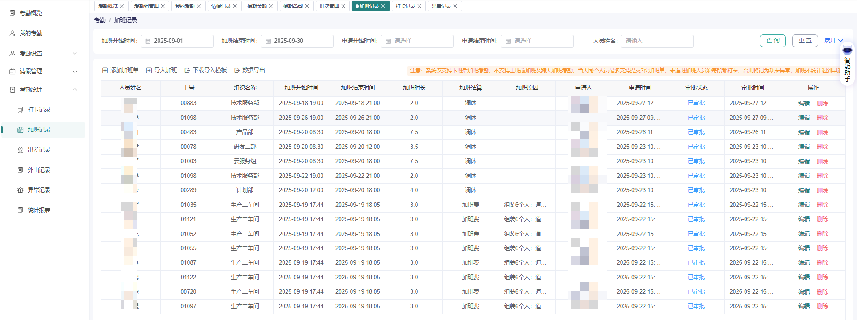Click the 下载导入模板 download icon
The width and height of the screenshot is (857, 320).
click(188, 71)
